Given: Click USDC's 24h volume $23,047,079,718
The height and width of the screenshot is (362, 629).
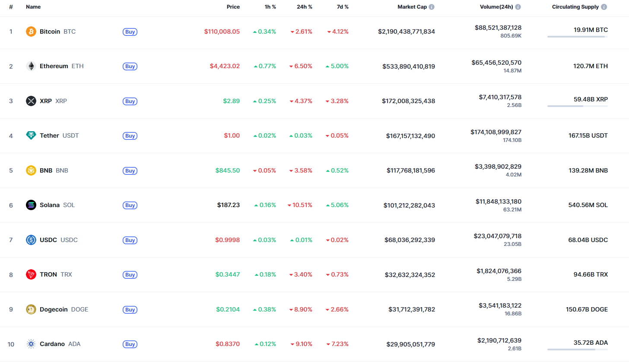Looking at the screenshot, I should (498, 236).
